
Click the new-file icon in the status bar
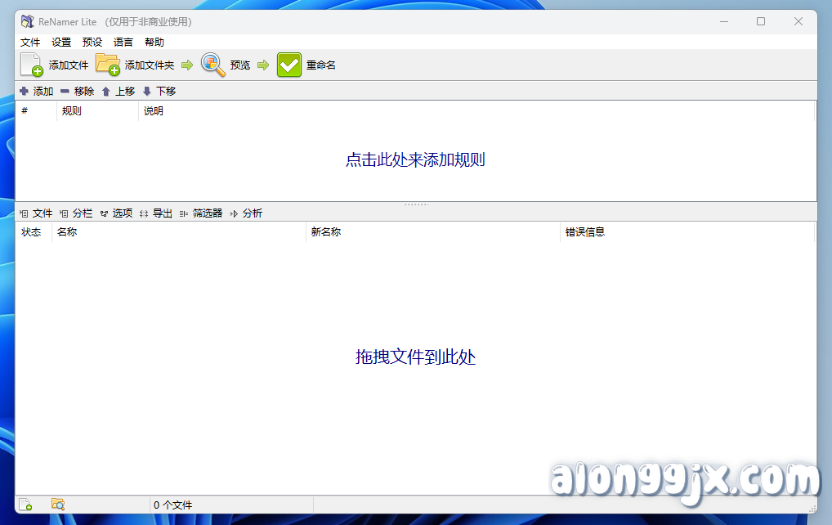27,505
